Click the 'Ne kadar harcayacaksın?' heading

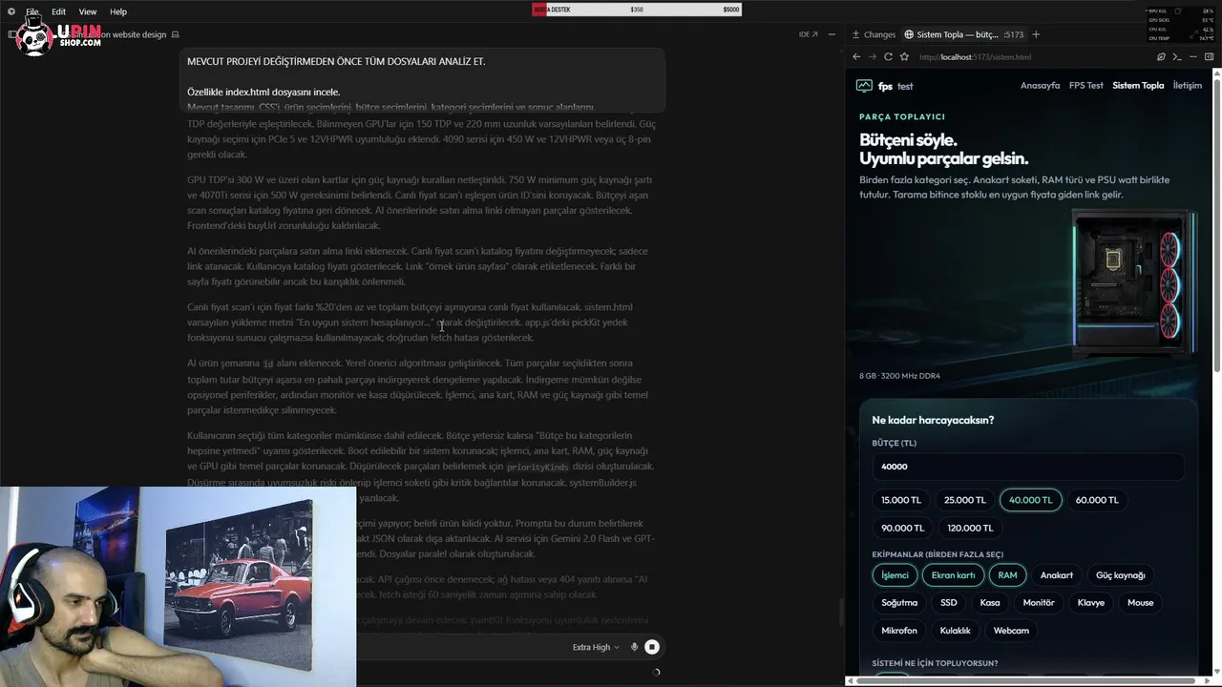tap(933, 420)
